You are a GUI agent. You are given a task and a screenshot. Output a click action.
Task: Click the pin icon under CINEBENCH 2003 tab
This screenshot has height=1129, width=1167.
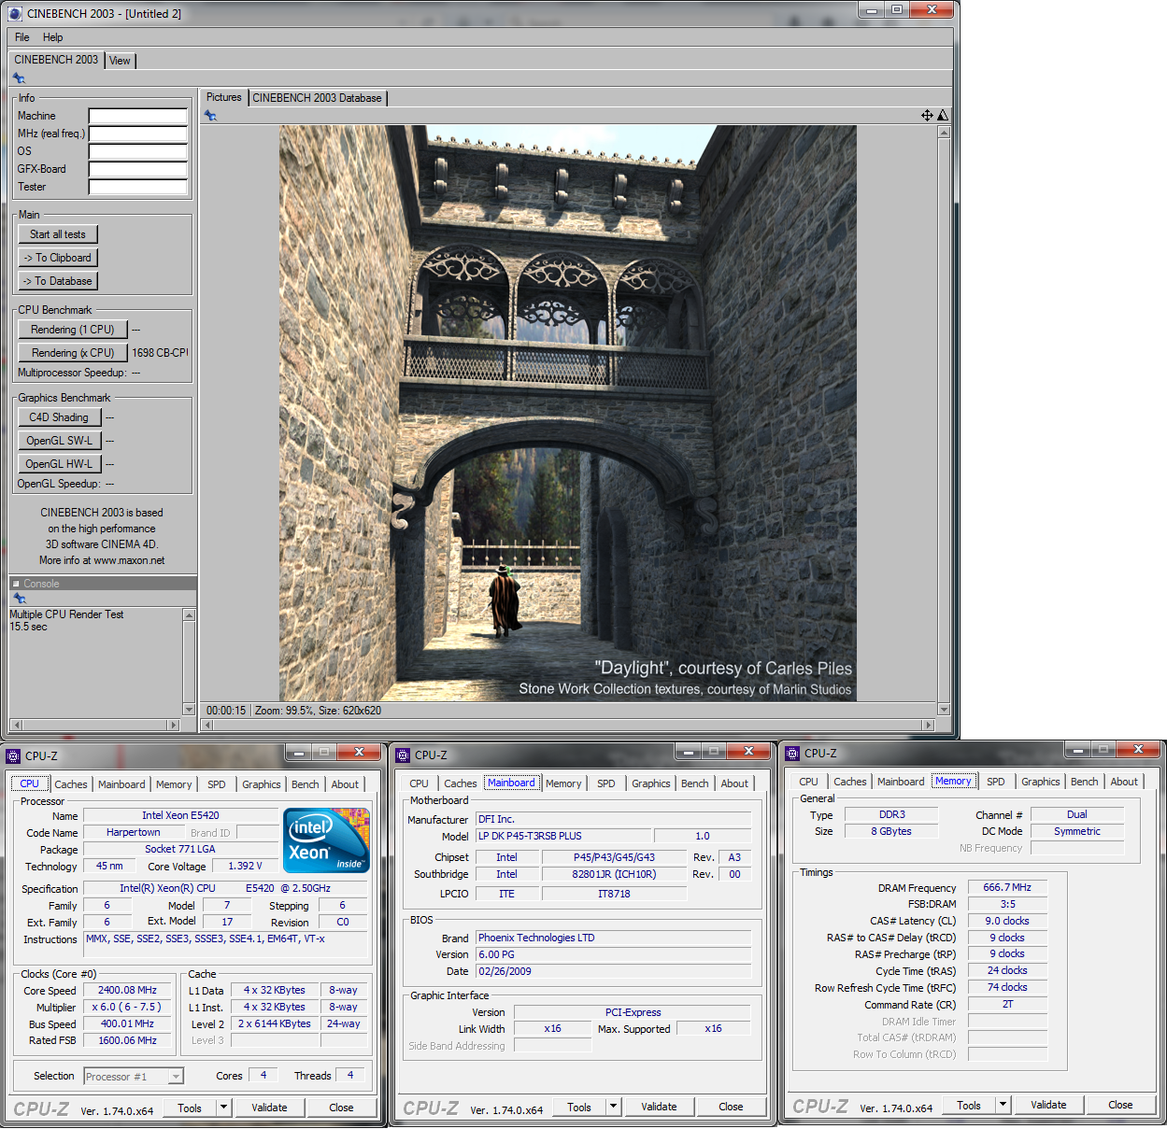tap(19, 78)
